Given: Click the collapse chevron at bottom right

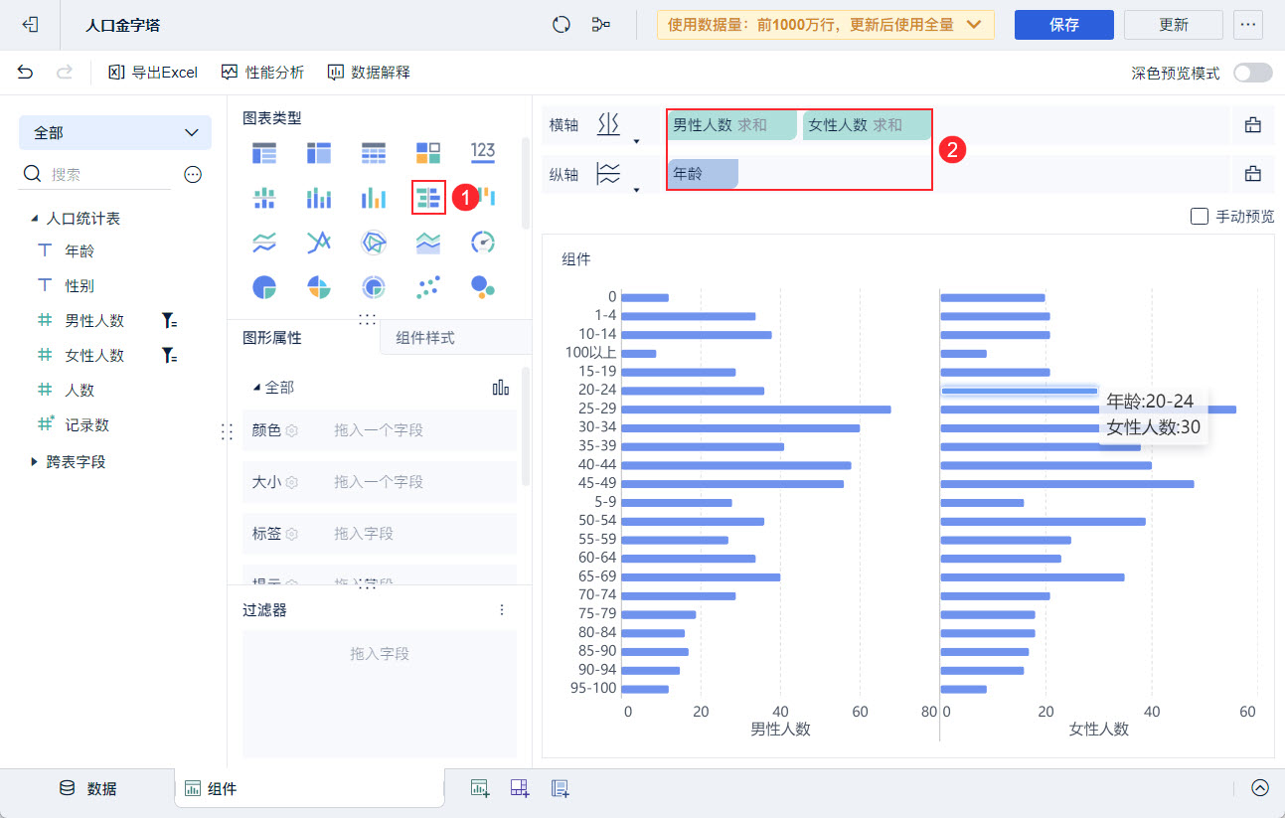Looking at the screenshot, I should tap(1260, 788).
